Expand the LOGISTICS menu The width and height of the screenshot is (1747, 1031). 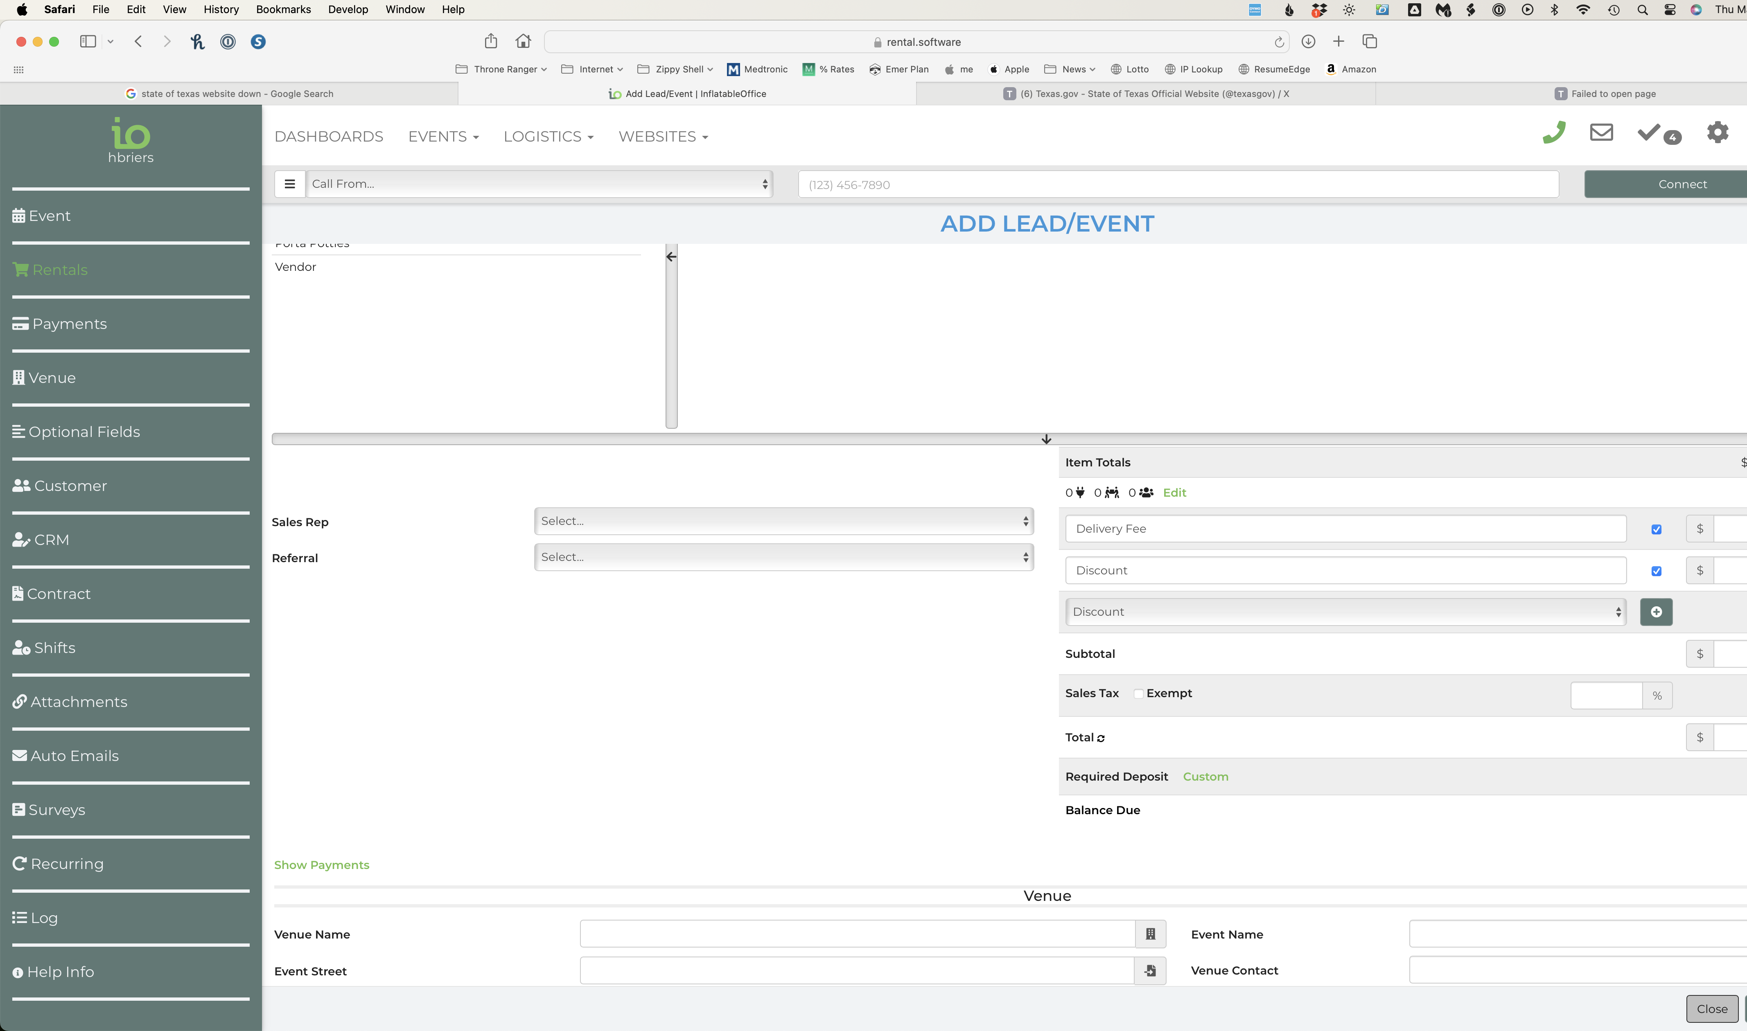(x=548, y=137)
